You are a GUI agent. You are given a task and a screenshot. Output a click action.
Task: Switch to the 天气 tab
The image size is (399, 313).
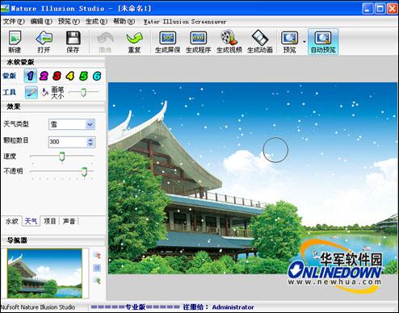coord(31,221)
